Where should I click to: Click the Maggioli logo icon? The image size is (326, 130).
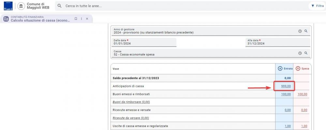tap(8, 6)
